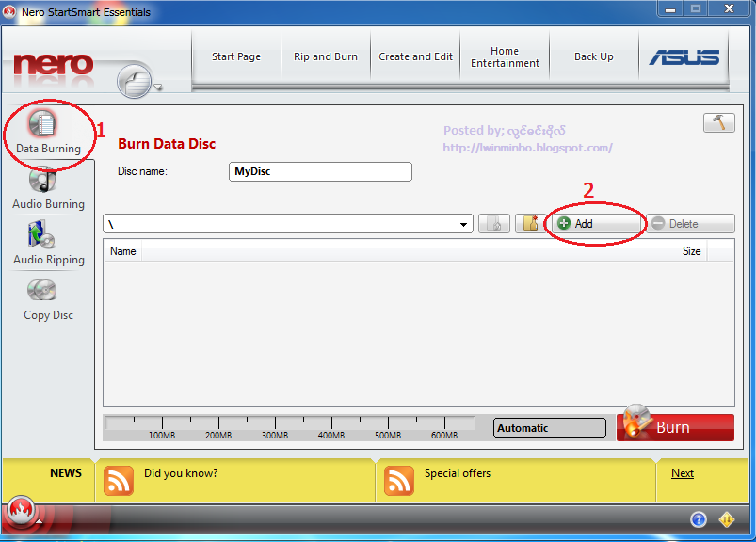Viewport: 756px width, 542px height.
Task: Switch to the Start Page tab
Action: (236, 56)
